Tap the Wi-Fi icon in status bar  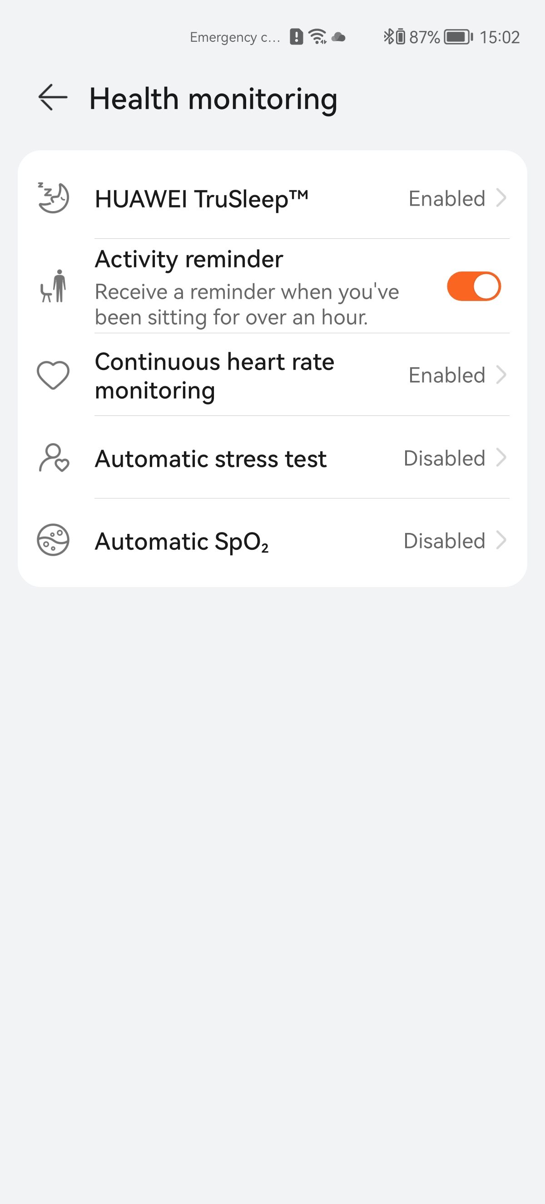(x=318, y=36)
